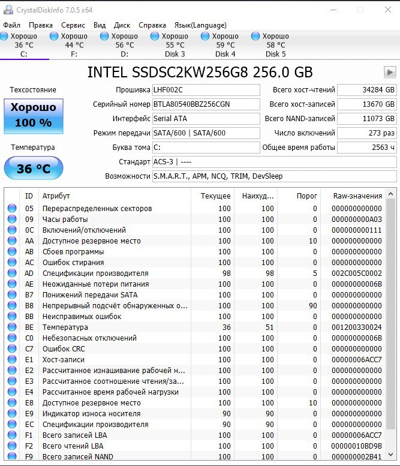Open the Справка menu

(152, 25)
